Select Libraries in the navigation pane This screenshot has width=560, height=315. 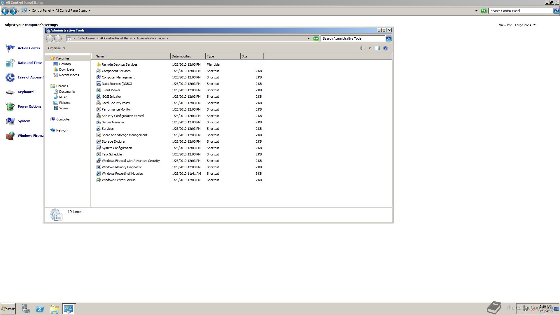coord(62,86)
